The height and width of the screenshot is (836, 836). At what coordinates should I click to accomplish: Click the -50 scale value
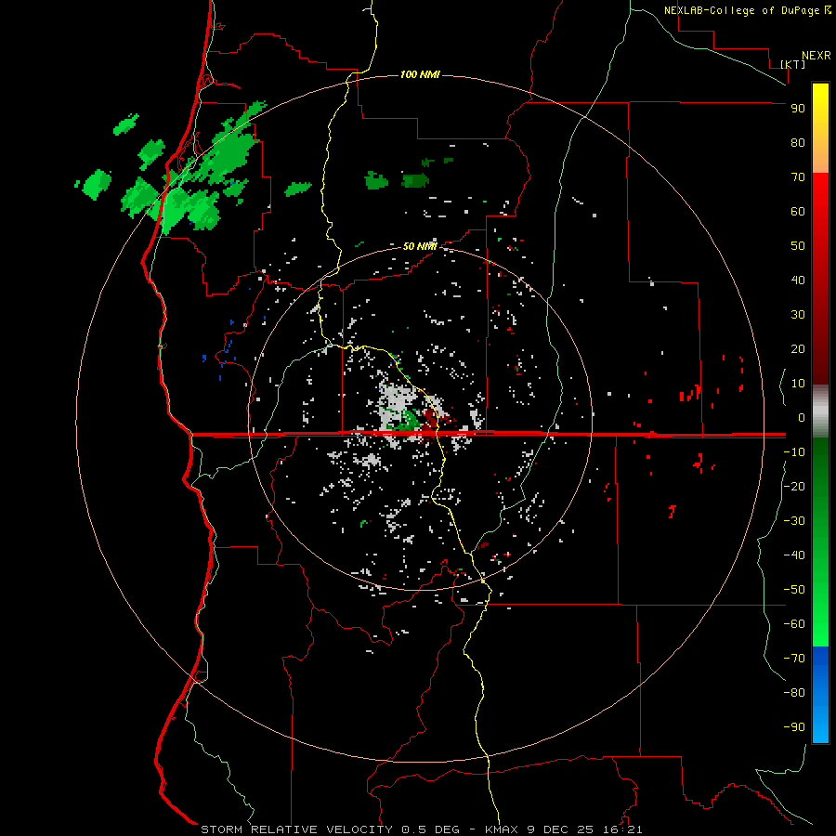pos(794,590)
